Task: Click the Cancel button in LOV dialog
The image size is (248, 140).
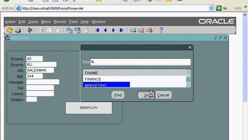Action: click(x=164, y=95)
